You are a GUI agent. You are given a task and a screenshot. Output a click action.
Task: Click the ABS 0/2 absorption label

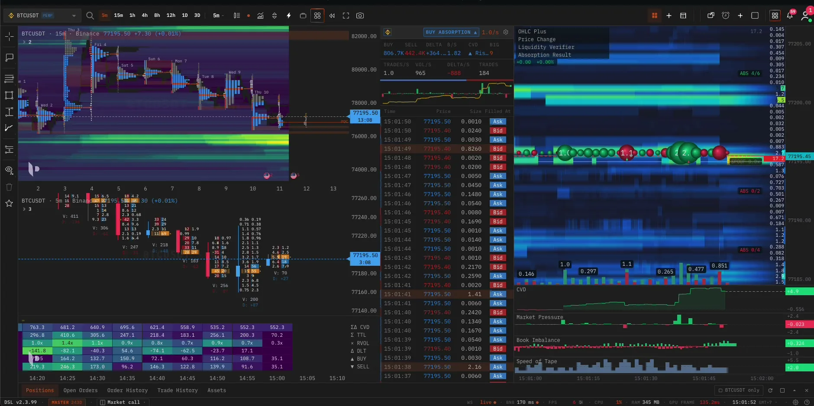(x=750, y=191)
